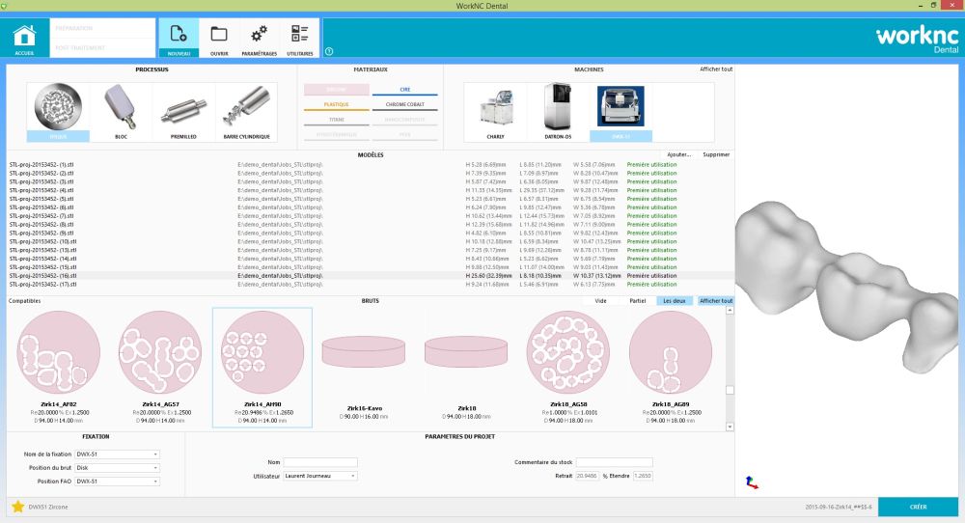Open Paramétrages gears icon

(259, 39)
